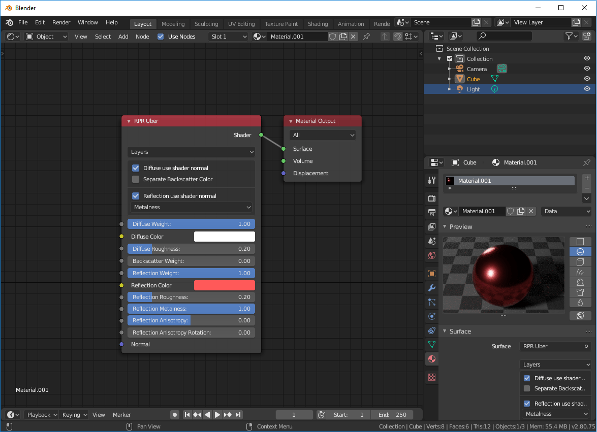Click the New Material button plus icon
The height and width of the screenshot is (432, 597).
click(x=587, y=178)
